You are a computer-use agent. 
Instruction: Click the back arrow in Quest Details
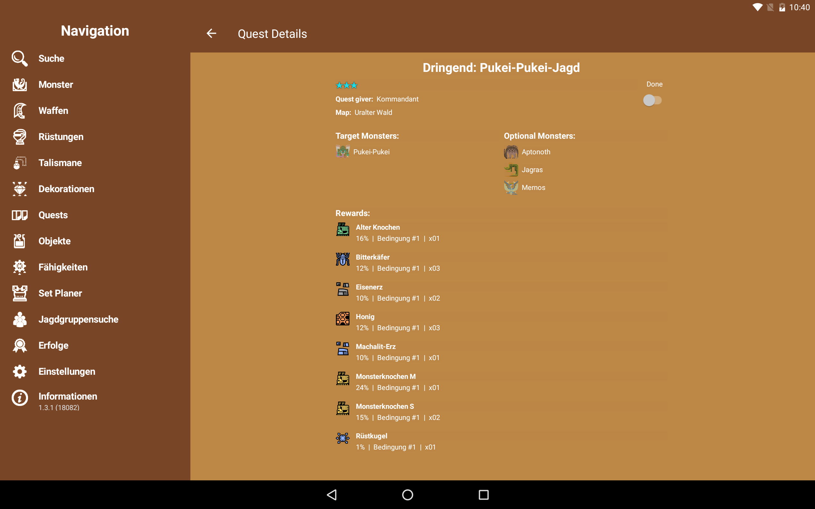(211, 33)
